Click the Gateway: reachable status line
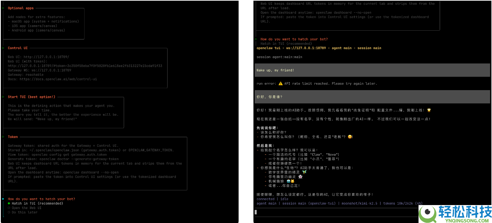This screenshot has width=492, height=223. click(x=26, y=75)
